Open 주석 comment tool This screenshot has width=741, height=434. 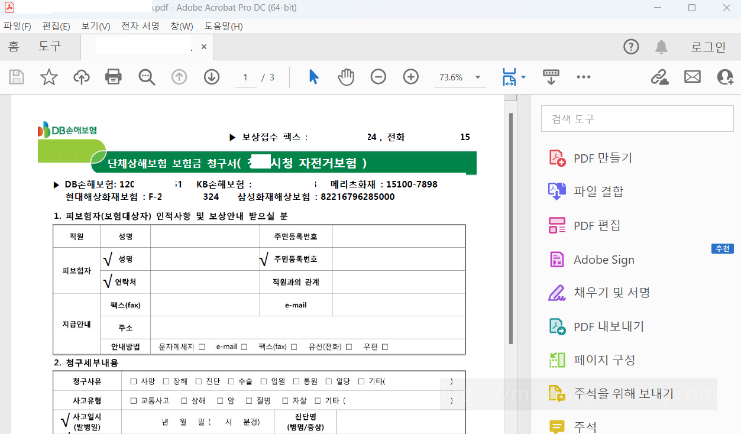pyautogui.click(x=572, y=426)
